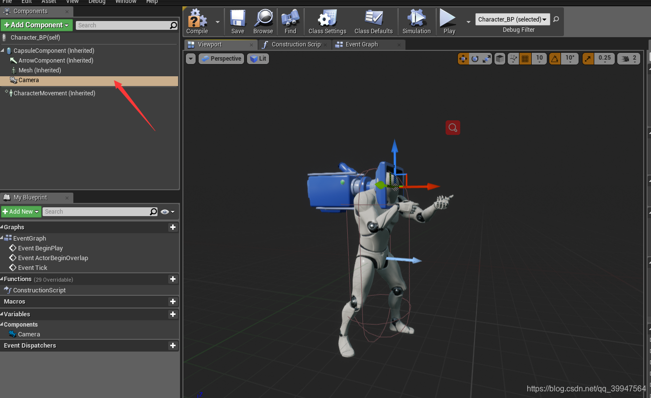The image size is (651, 398).
Task: Open Class Defaults from the toolbar
Action: (374, 22)
